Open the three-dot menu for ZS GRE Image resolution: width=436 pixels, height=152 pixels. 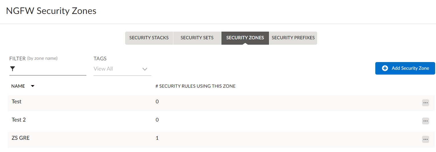coord(425,139)
